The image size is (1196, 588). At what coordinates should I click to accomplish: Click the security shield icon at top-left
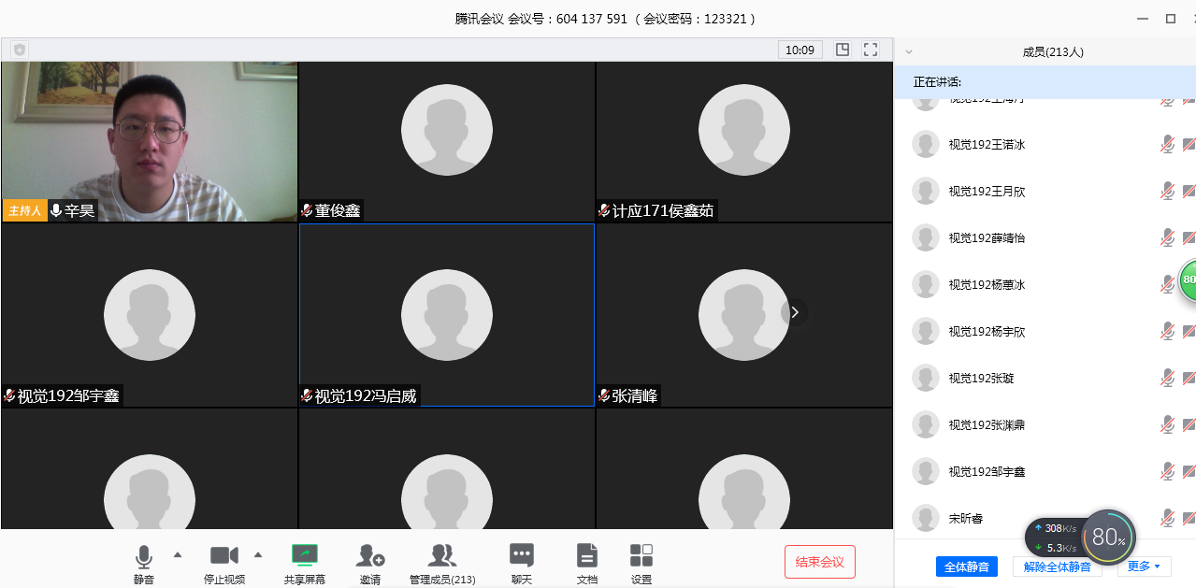[x=19, y=50]
